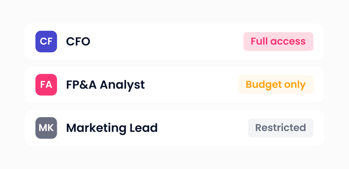Tap the "MK" initials square

(x=46, y=128)
